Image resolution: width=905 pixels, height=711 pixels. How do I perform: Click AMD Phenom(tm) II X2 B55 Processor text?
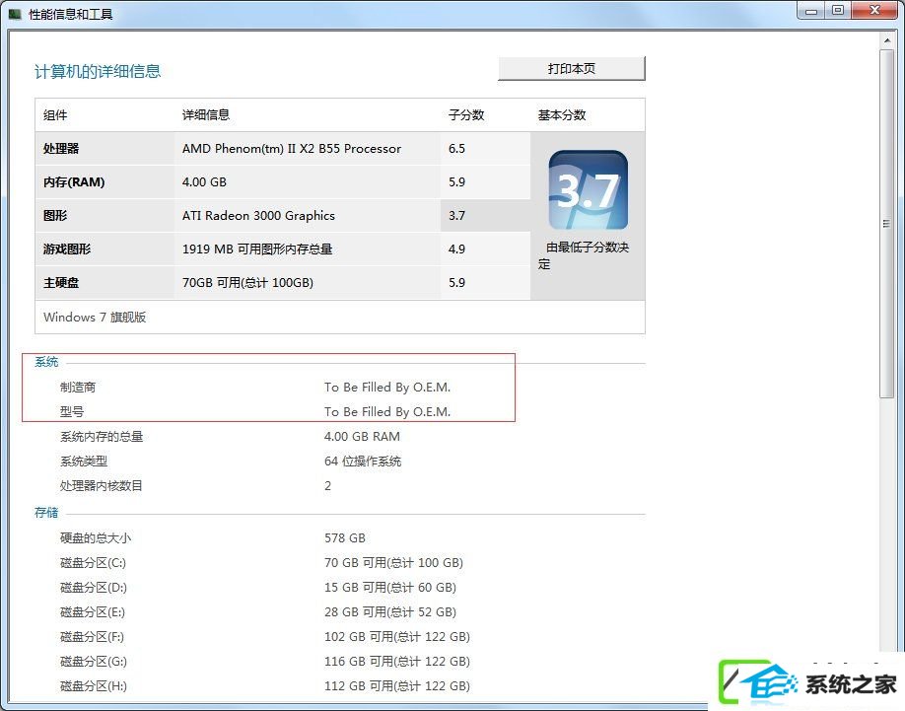[292, 148]
